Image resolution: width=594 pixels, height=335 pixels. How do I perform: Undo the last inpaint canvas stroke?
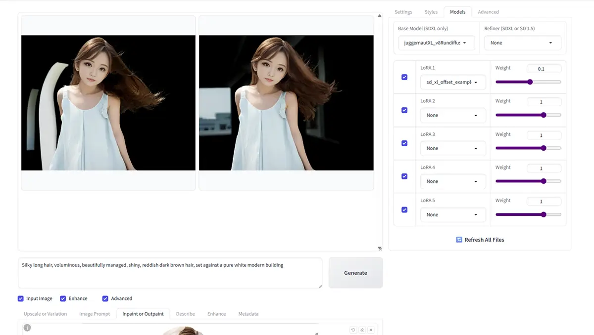tap(353, 330)
